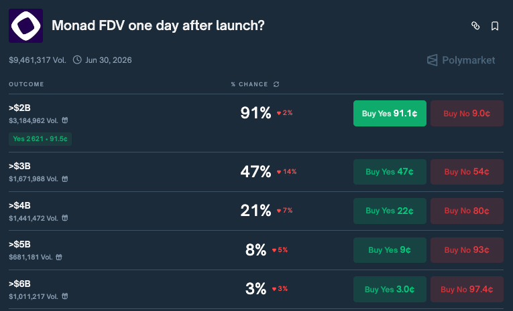This screenshot has width=513, height=311.
Task: Buy Yes at 91.1¢ for >$2B
Action: click(x=390, y=113)
